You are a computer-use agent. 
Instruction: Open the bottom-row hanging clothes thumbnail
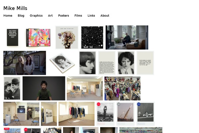52,130
